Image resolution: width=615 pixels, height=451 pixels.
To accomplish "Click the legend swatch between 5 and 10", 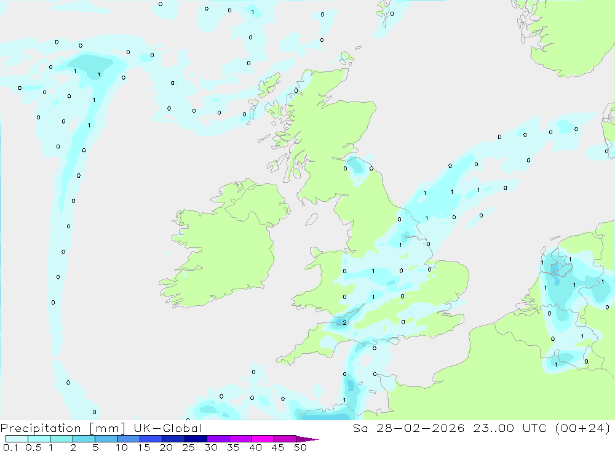I will click(106, 439).
